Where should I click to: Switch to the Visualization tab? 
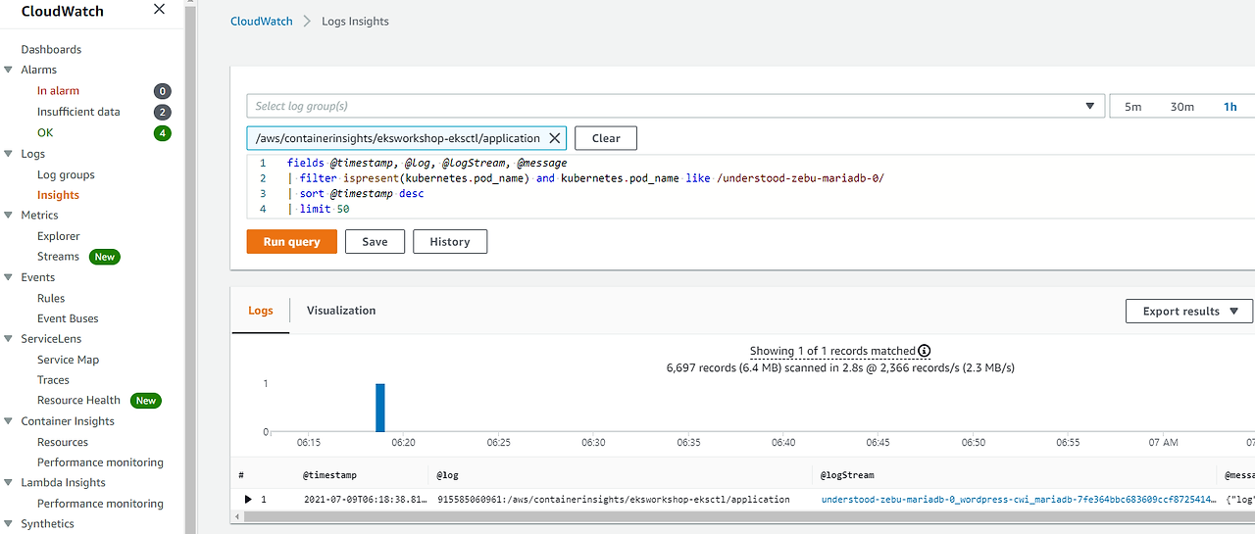point(341,311)
